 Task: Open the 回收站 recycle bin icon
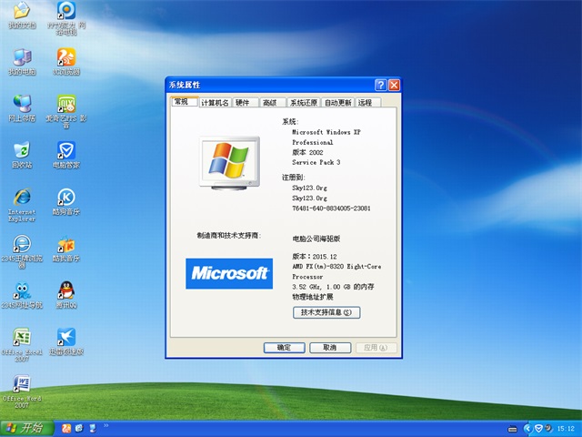[21, 152]
